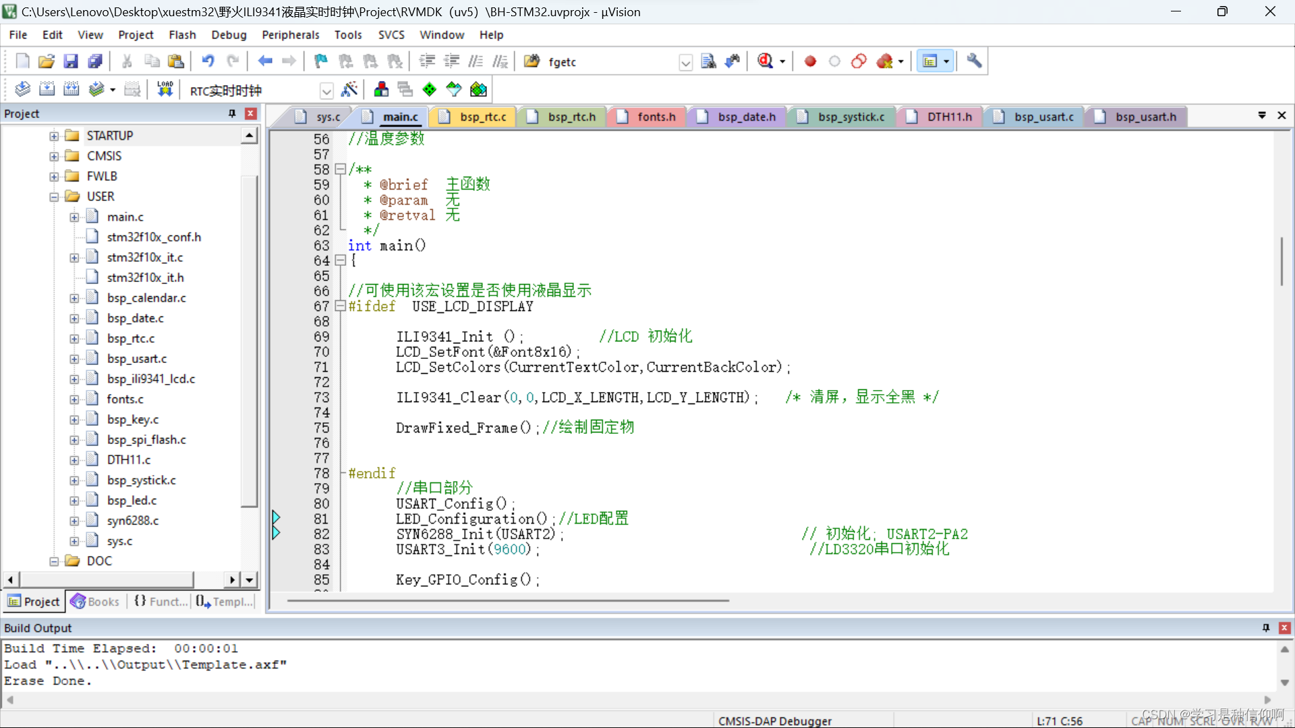This screenshot has width=1295, height=728.
Task: Expand the STARTUP folder
Action: click(x=54, y=136)
